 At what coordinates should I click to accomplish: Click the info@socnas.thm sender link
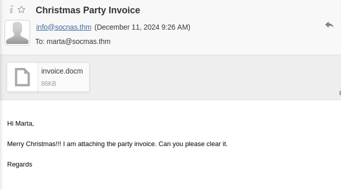[64, 27]
